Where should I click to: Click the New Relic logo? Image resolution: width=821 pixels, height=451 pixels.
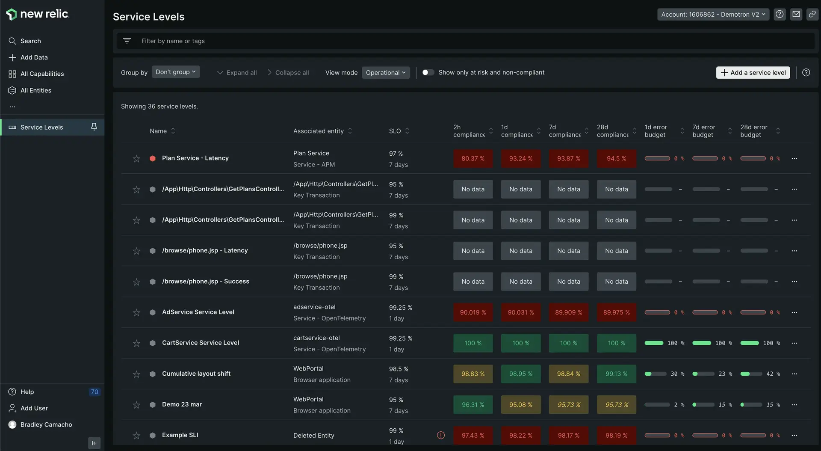point(37,14)
